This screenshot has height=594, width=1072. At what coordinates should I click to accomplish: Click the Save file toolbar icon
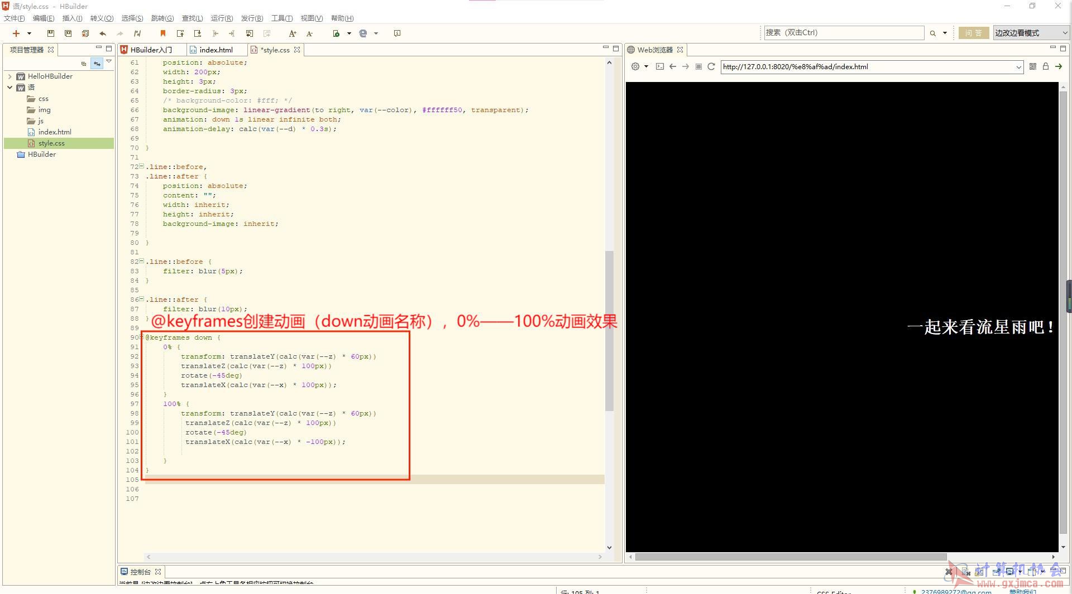click(x=51, y=33)
